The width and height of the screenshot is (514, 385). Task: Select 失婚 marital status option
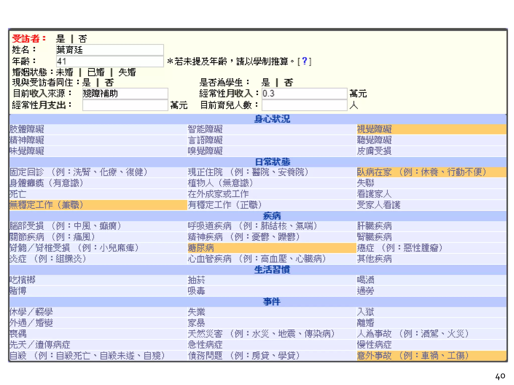click(127, 72)
